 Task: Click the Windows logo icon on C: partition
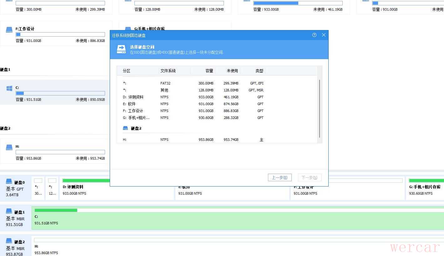coord(9,89)
